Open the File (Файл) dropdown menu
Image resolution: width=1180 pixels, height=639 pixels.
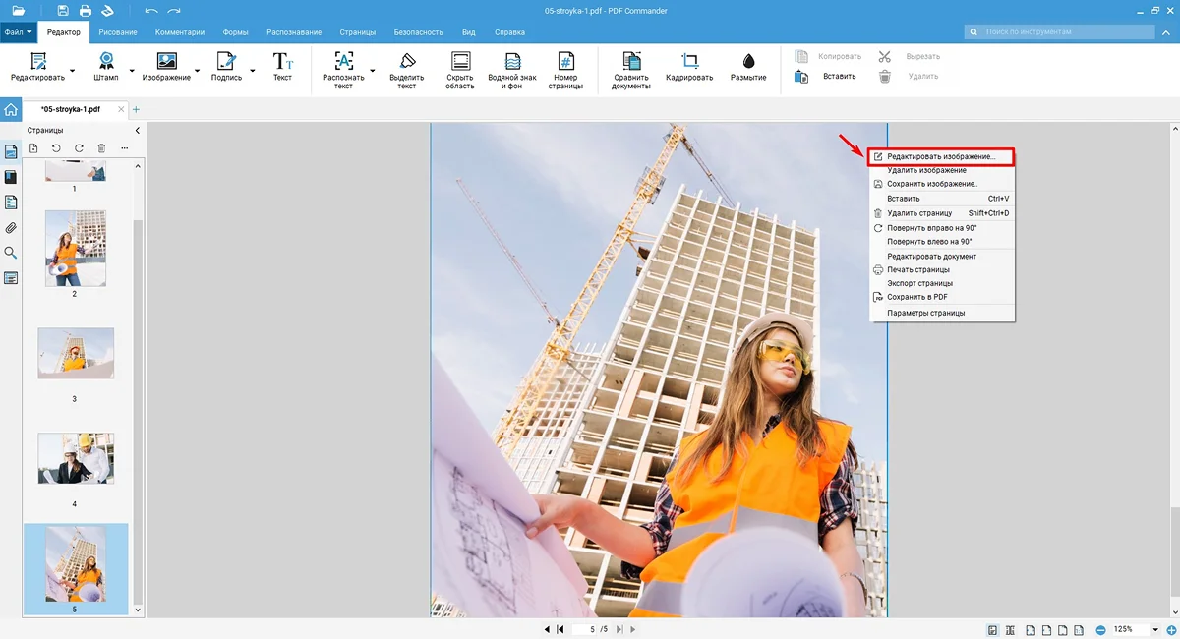click(19, 32)
